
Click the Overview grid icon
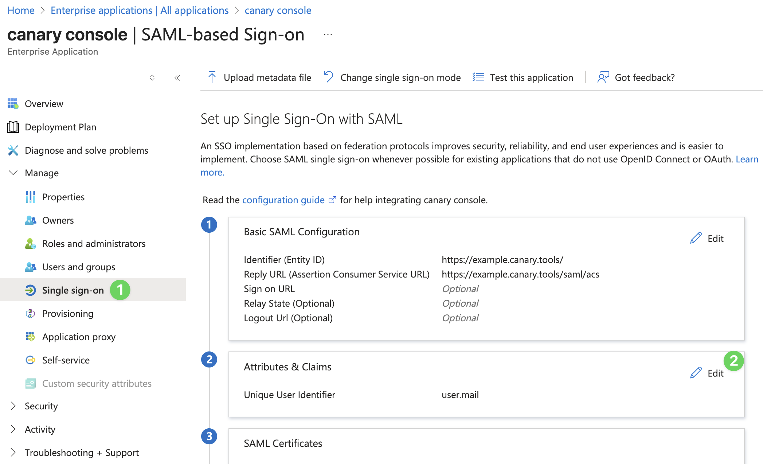coord(13,104)
